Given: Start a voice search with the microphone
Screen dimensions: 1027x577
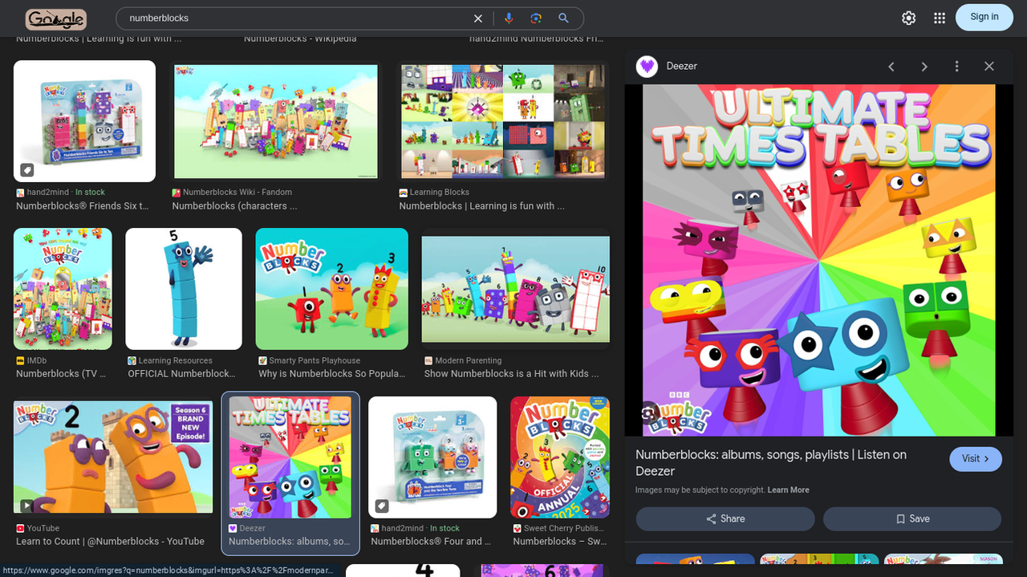Looking at the screenshot, I should point(509,18).
